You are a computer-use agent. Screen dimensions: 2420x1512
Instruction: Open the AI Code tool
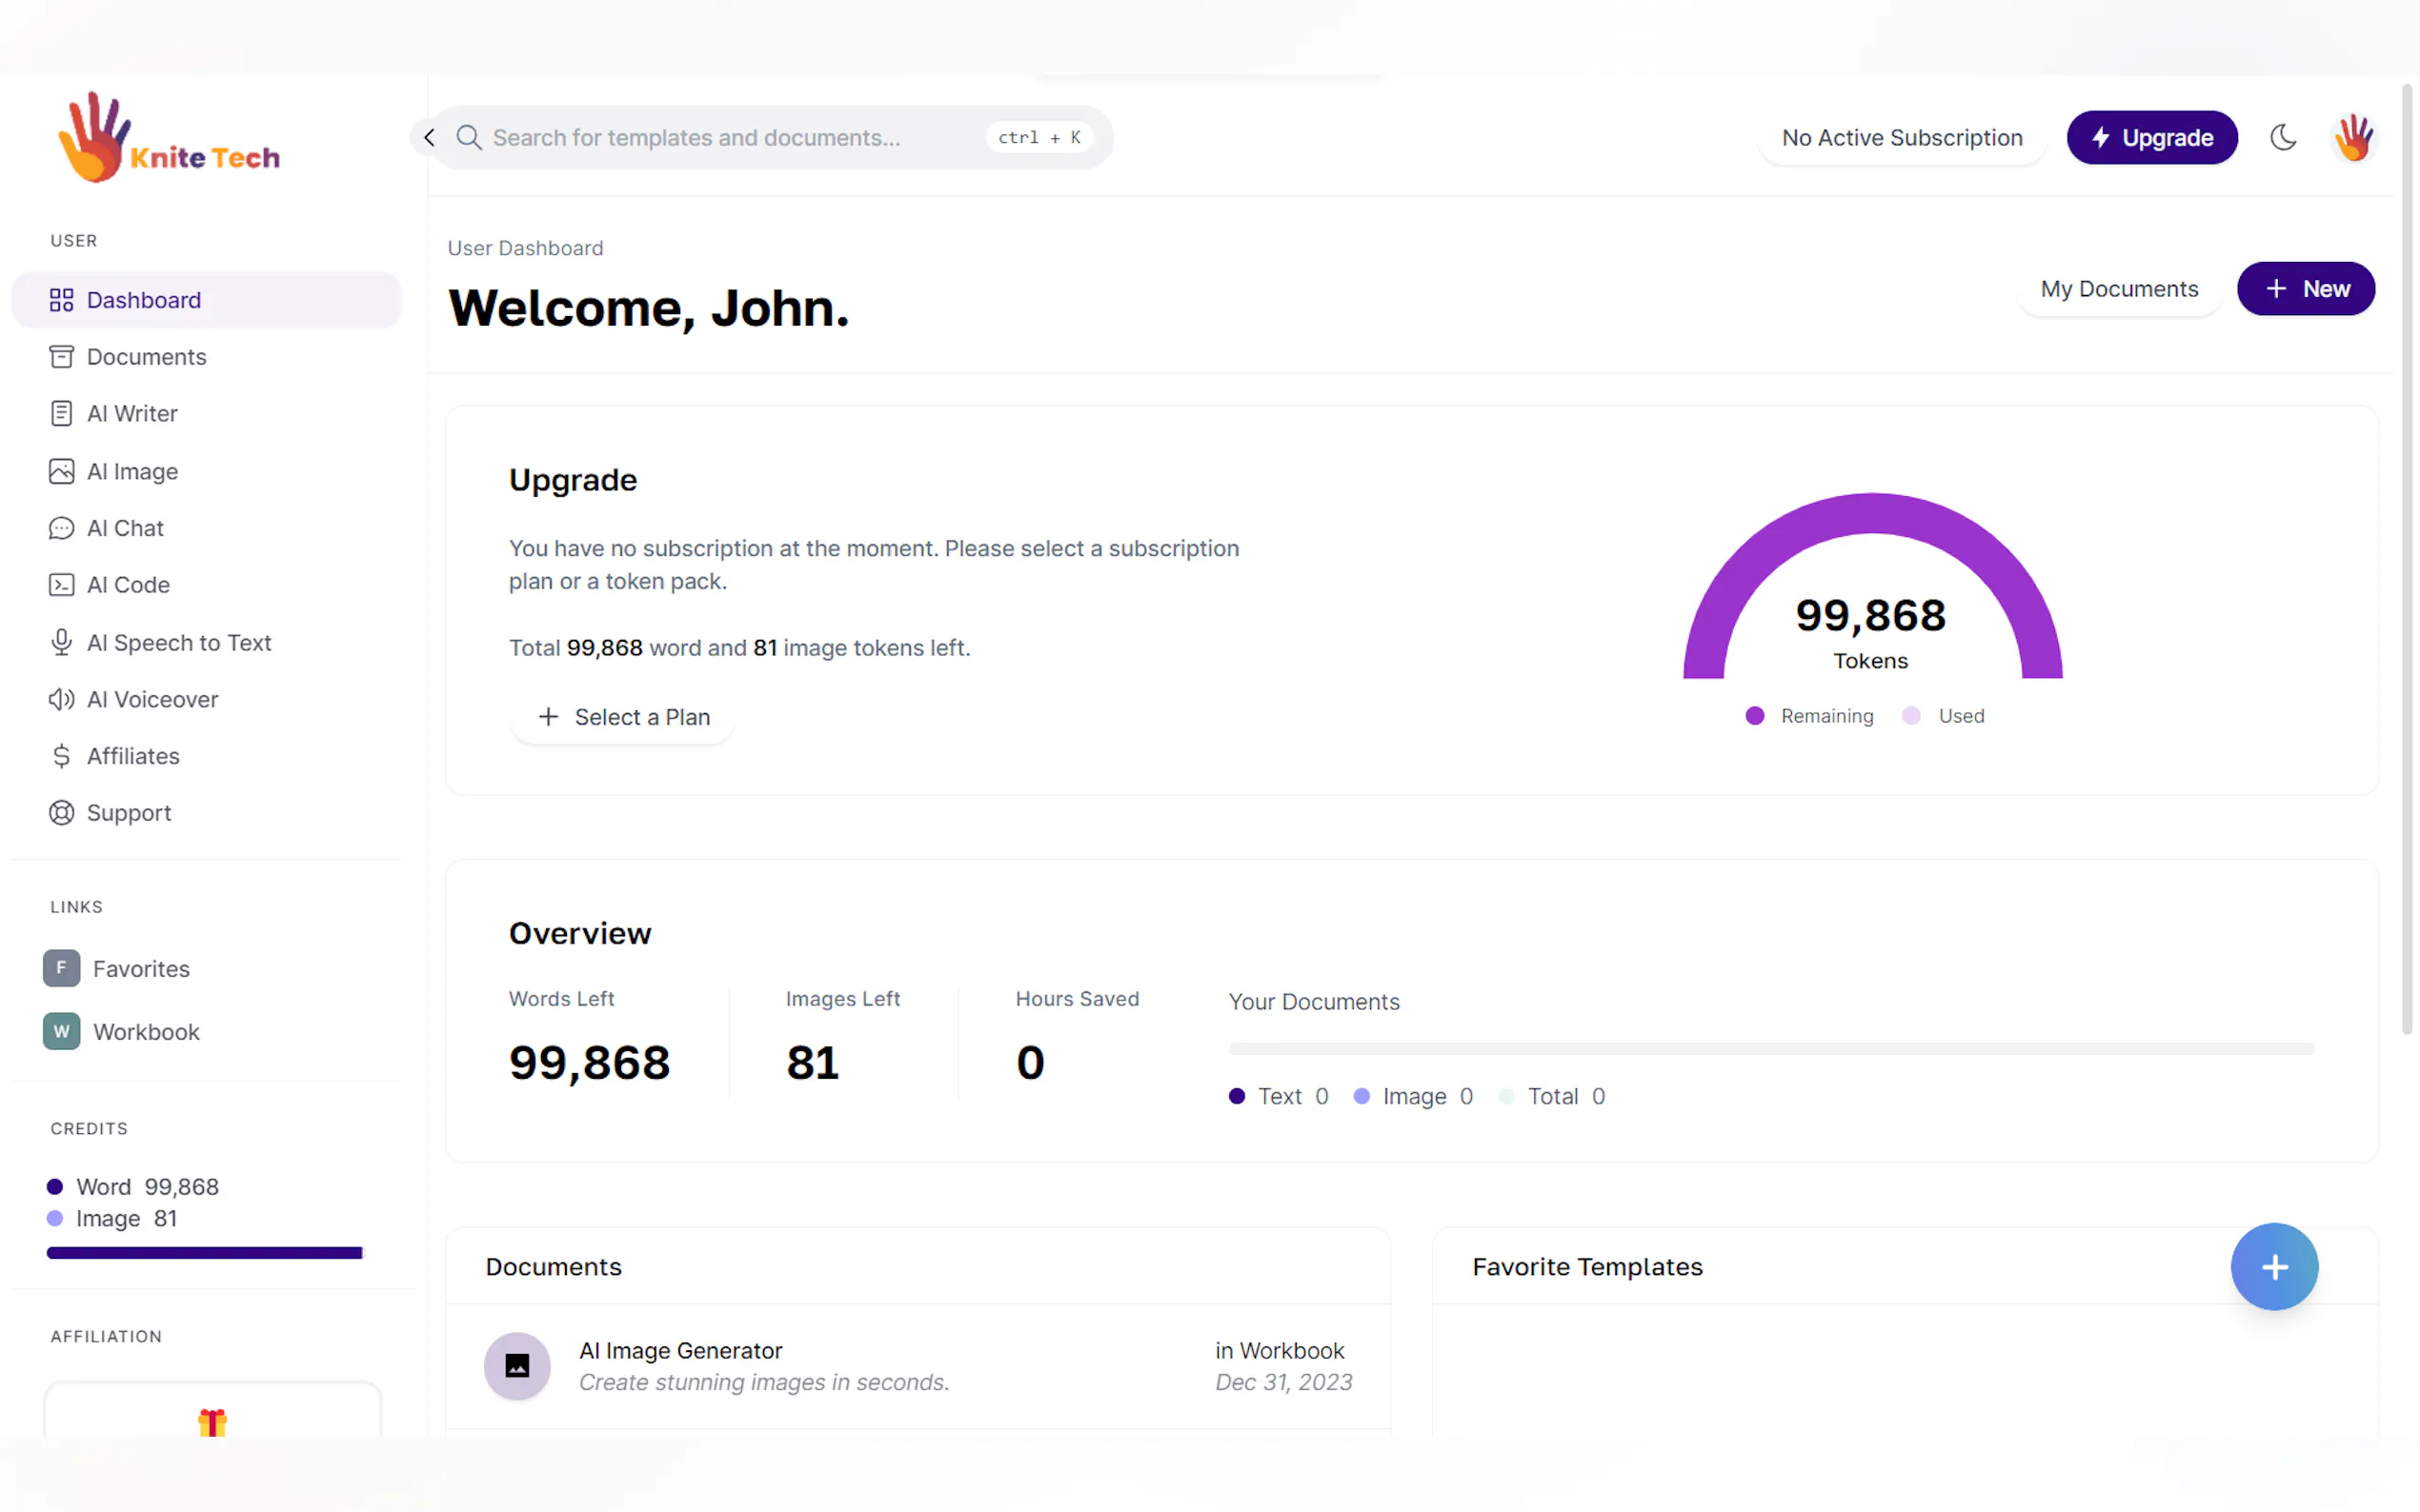pos(128,585)
